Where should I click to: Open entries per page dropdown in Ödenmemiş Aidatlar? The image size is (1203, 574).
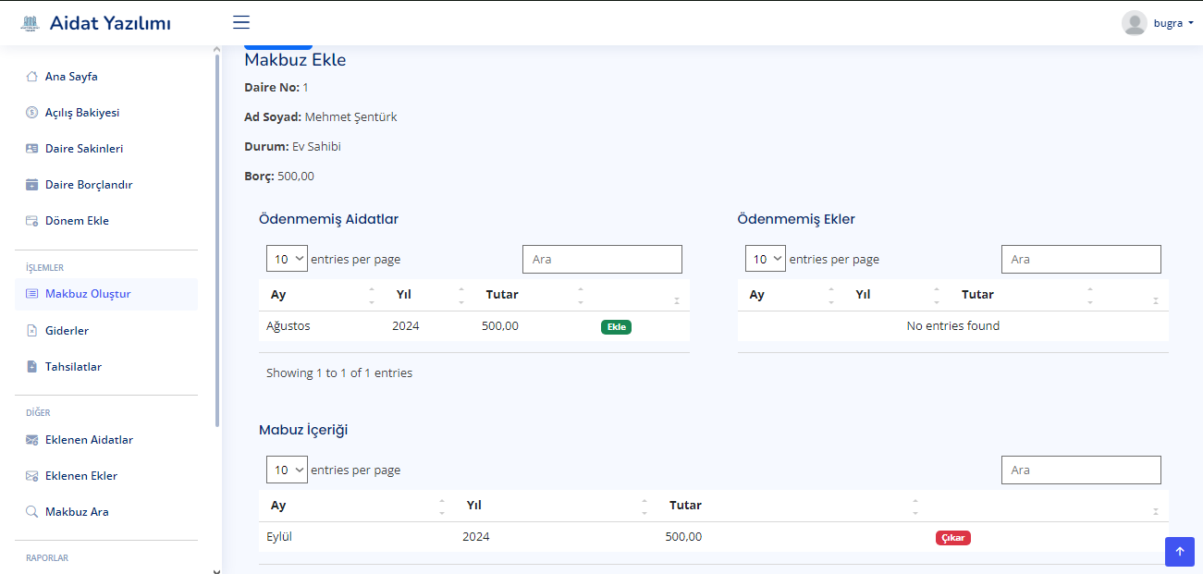point(287,259)
